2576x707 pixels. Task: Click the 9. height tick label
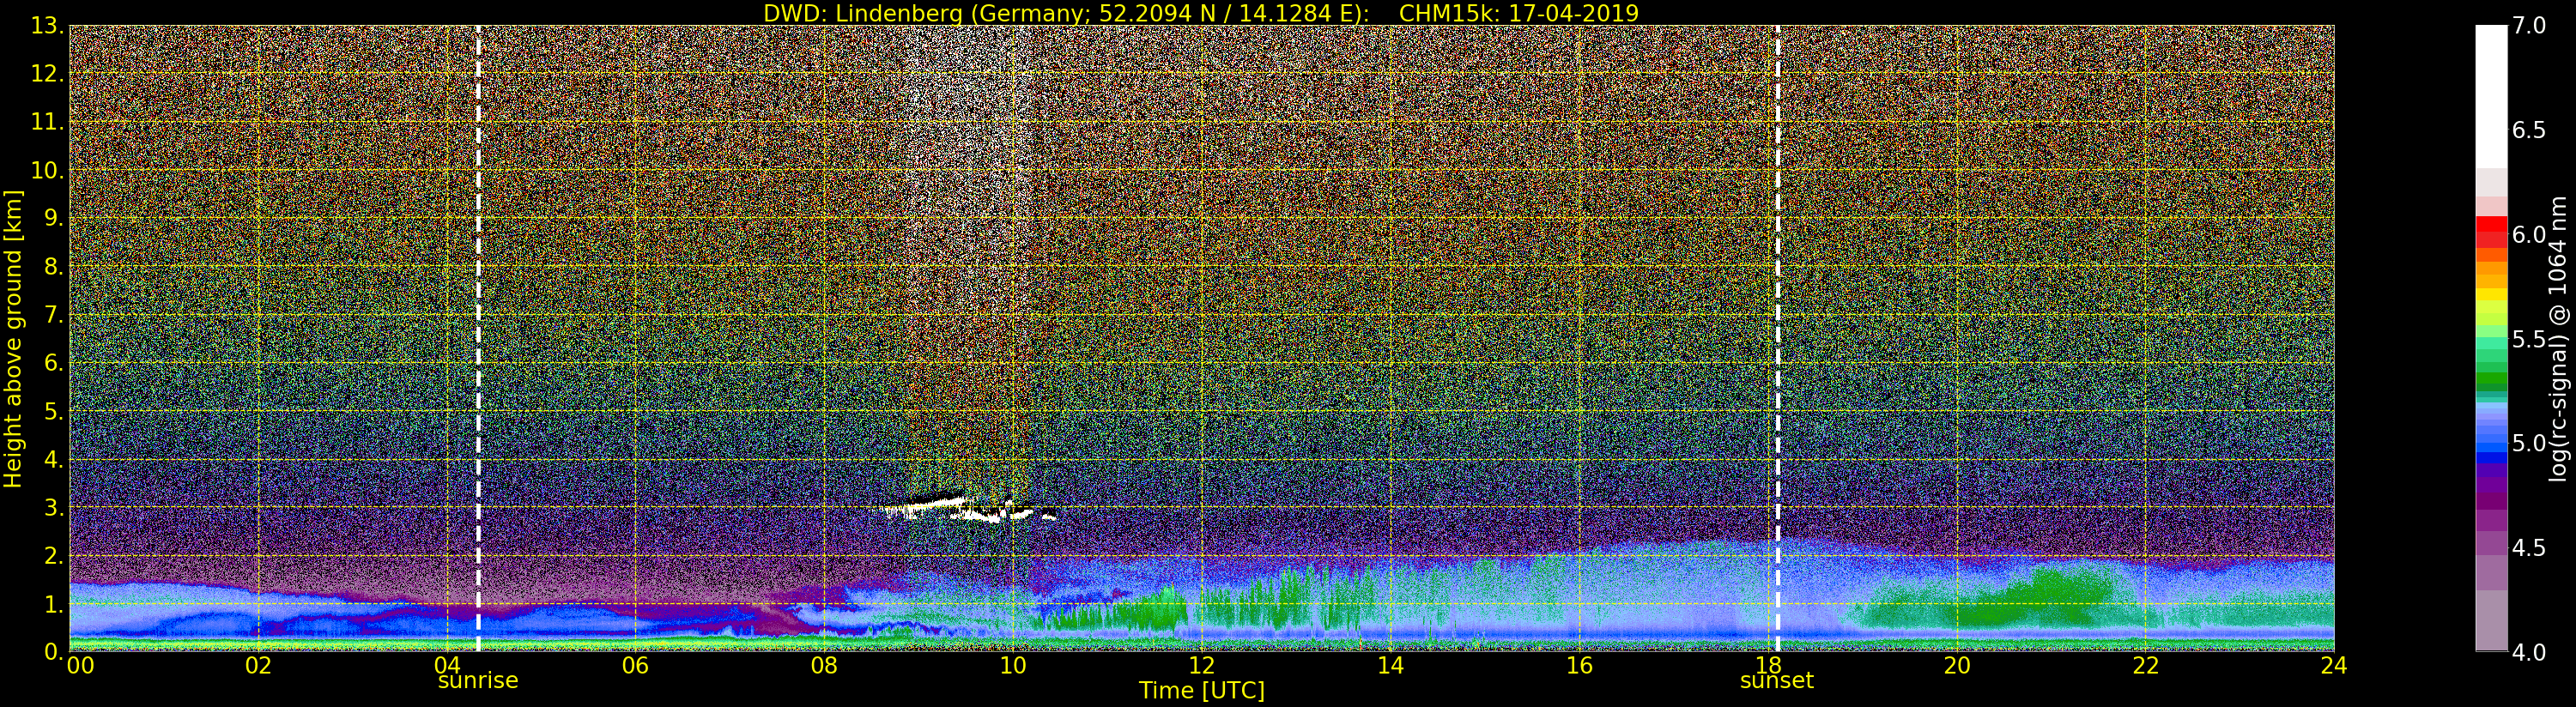click(53, 218)
